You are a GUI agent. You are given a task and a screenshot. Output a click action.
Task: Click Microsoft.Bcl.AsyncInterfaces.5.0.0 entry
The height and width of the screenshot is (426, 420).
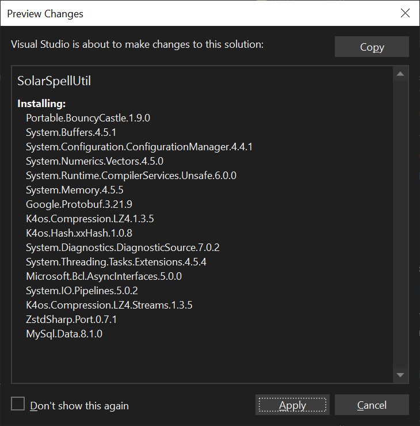pos(104,276)
